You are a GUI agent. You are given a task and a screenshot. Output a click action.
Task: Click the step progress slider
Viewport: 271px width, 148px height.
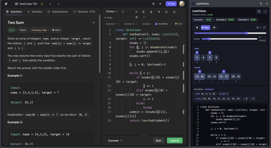pos(230,33)
